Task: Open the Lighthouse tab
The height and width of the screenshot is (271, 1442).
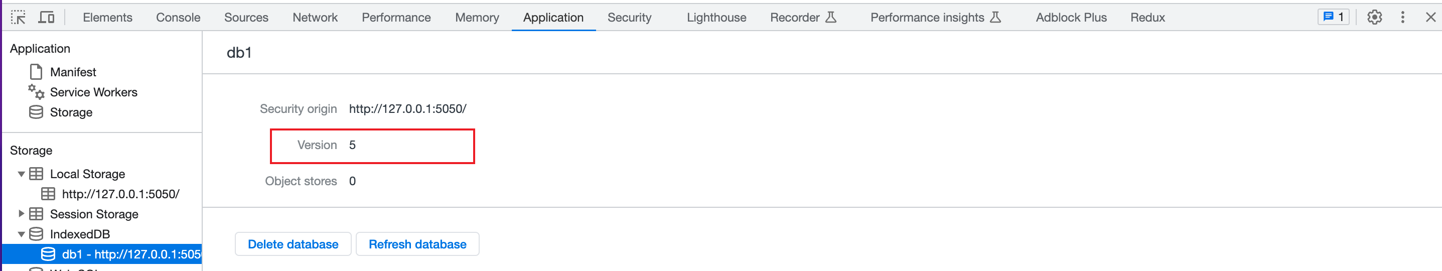Action: [716, 18]
